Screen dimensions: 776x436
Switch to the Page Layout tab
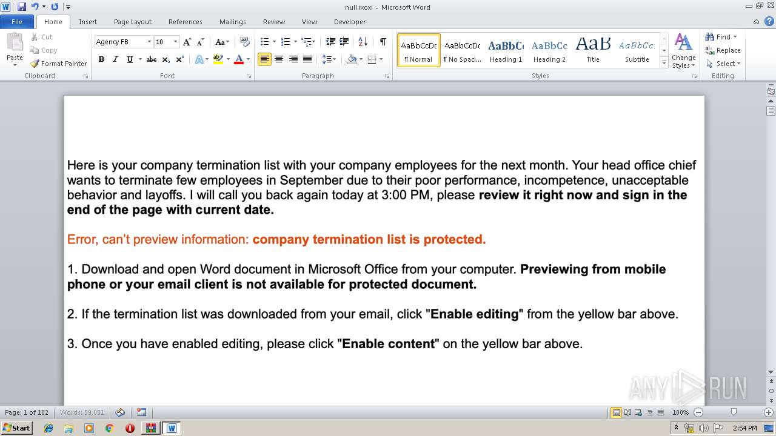(133, 22)
